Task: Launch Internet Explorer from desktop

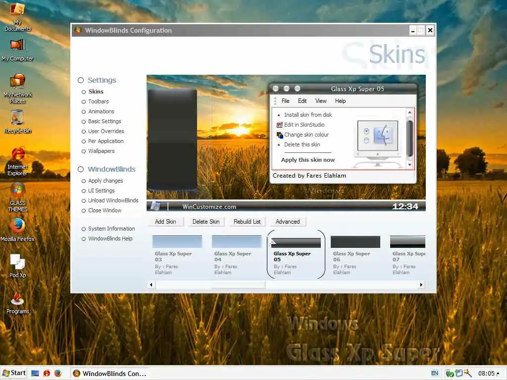Action: click(x=17, y=162)
